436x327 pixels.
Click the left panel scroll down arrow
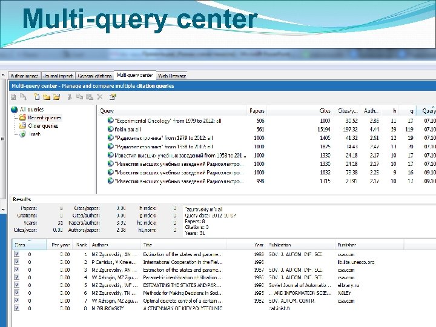[3, 210]
